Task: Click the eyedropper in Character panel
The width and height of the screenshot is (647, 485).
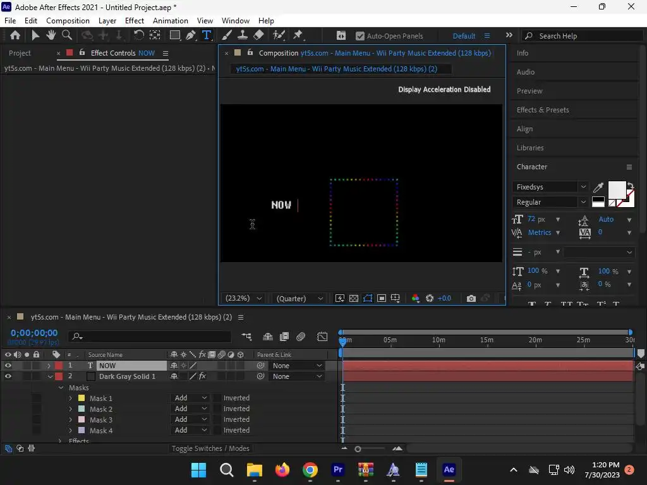Action: click(x=598, y=188)
